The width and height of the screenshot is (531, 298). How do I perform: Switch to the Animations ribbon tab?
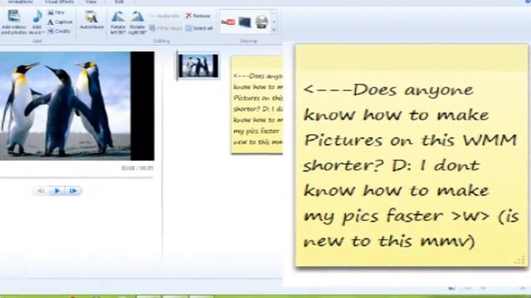tap(20, 2)
